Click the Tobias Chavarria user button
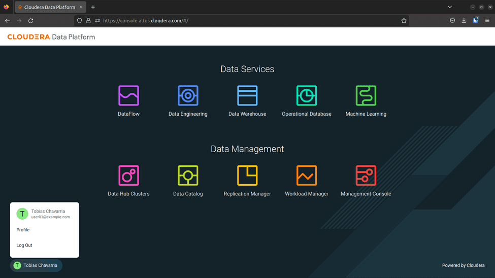 (37, 265)
